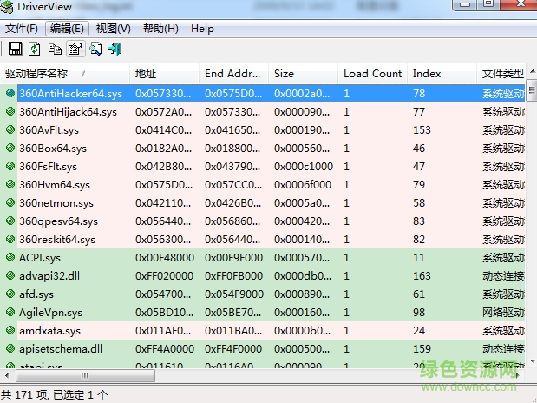The image size is (537, 403).
Task: Sort by Size column header
Action: 285,74
